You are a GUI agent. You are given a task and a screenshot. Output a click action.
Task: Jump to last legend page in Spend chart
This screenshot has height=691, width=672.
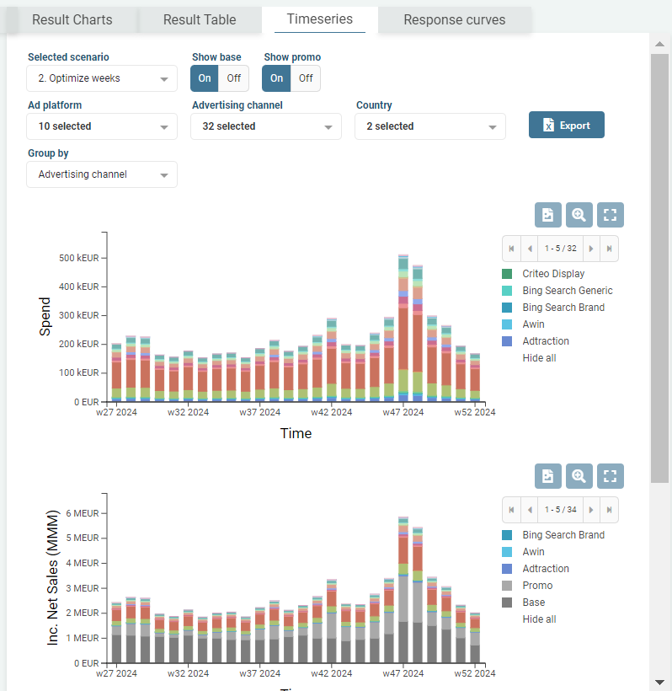point(609,249)
